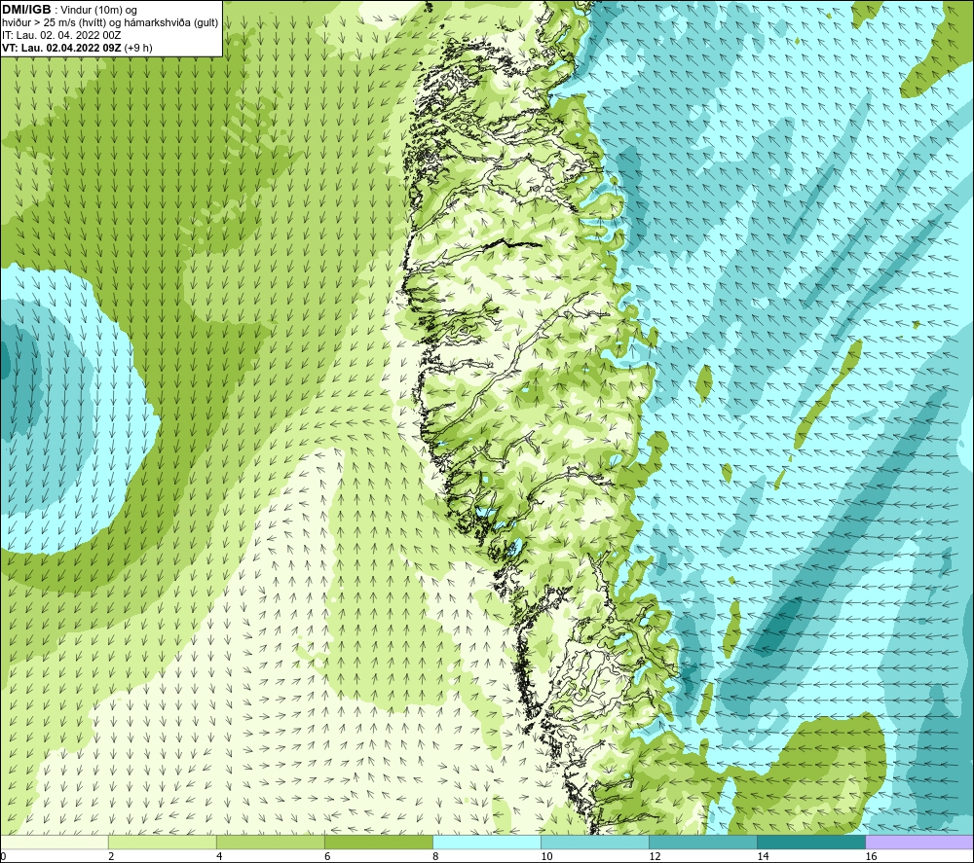Click the 'Vindur (10m) og' label

click(x=98, y=11)
